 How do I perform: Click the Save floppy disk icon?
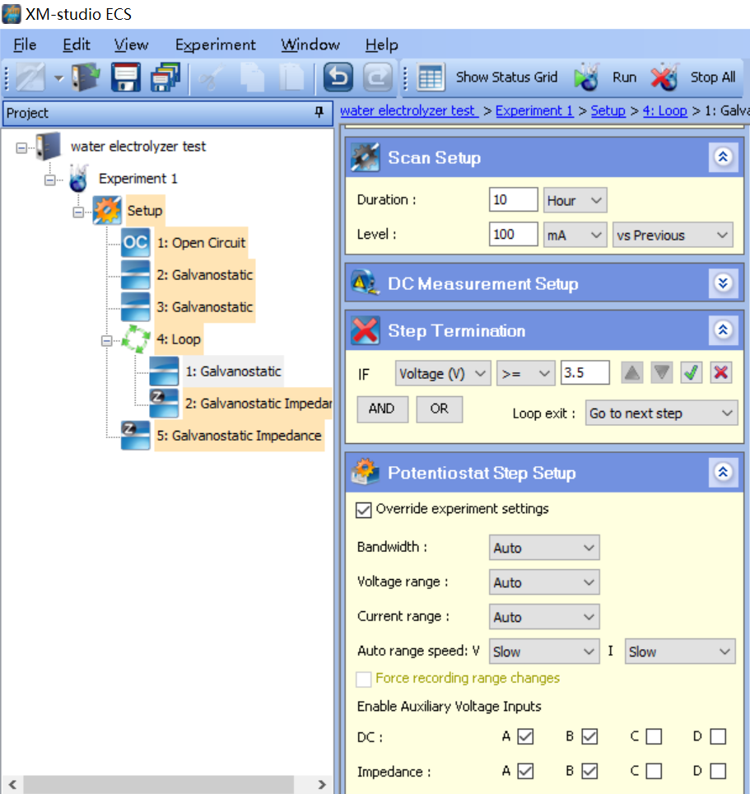tap(125, 77)
